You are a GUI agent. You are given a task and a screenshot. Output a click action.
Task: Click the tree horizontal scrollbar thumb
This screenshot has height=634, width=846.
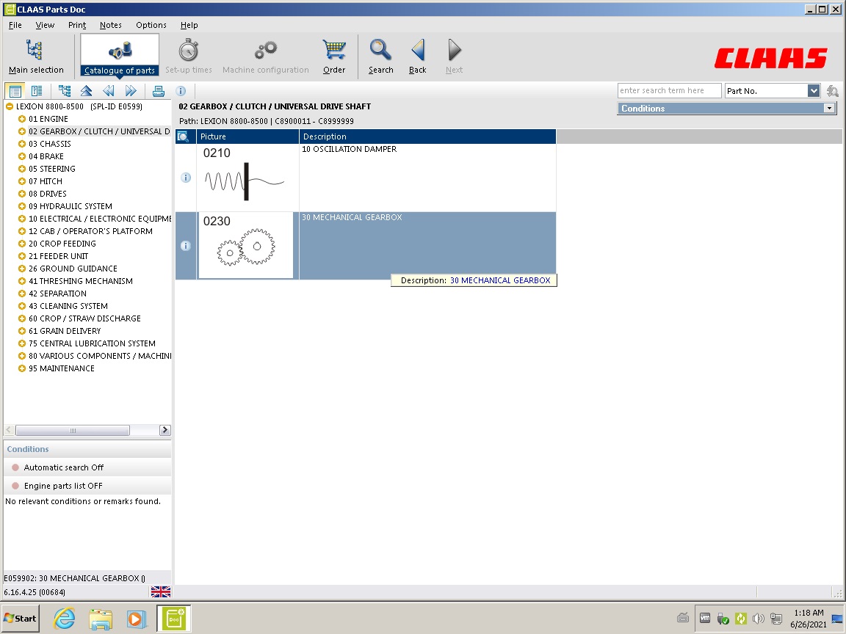pos(72,430)
